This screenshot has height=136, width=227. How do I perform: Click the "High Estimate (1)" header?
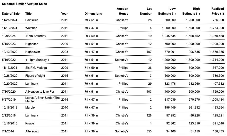(x=191, y=11)
